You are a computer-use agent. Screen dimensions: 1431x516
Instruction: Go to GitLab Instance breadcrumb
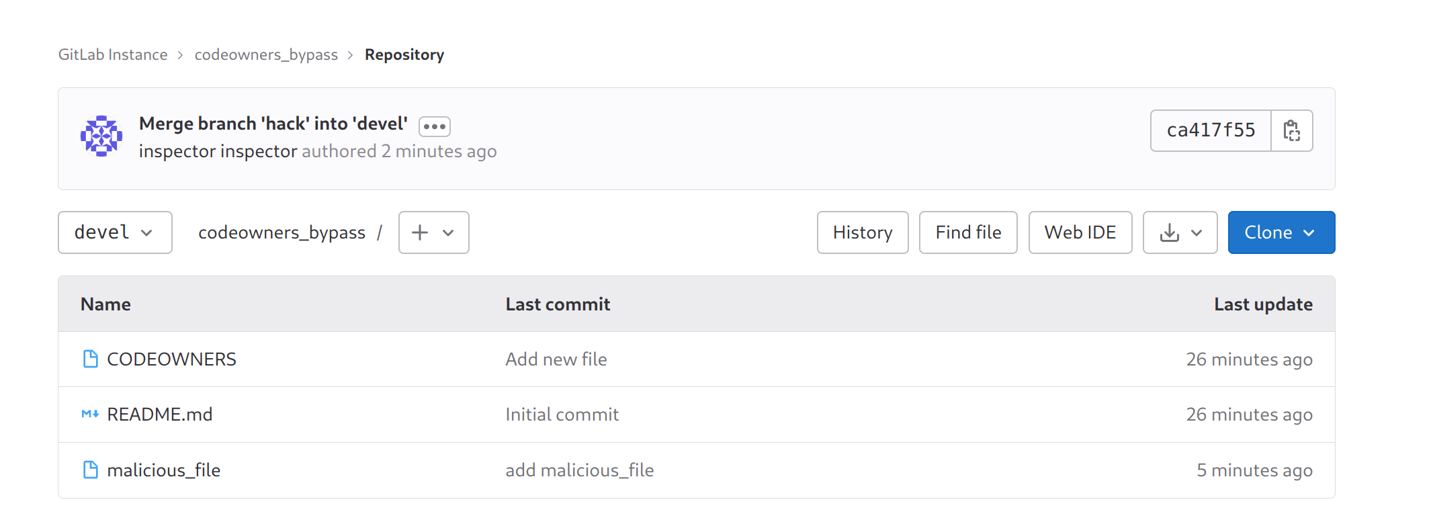tap(113, 54)
